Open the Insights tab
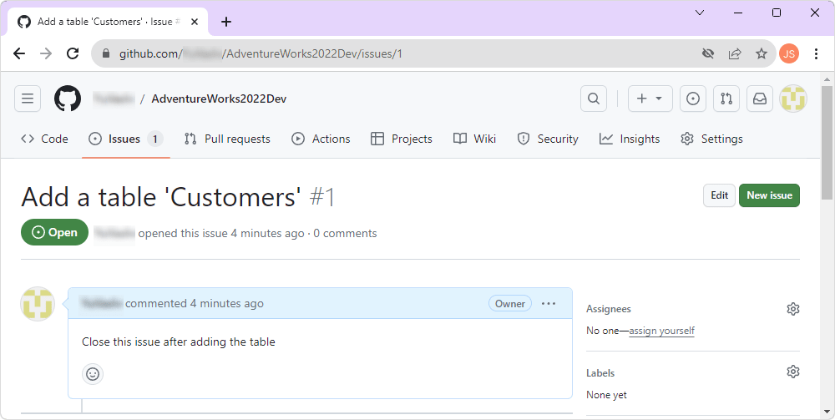 [630, 139]
